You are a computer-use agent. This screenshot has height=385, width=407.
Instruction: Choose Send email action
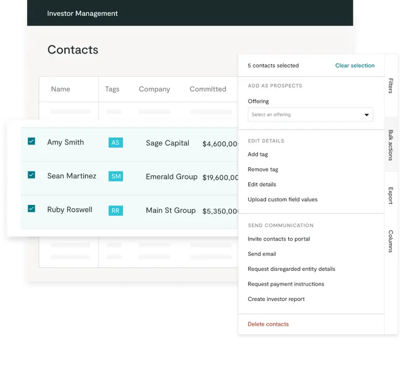(262, 254)
